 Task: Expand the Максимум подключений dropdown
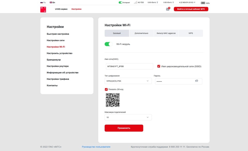point(128,117)
